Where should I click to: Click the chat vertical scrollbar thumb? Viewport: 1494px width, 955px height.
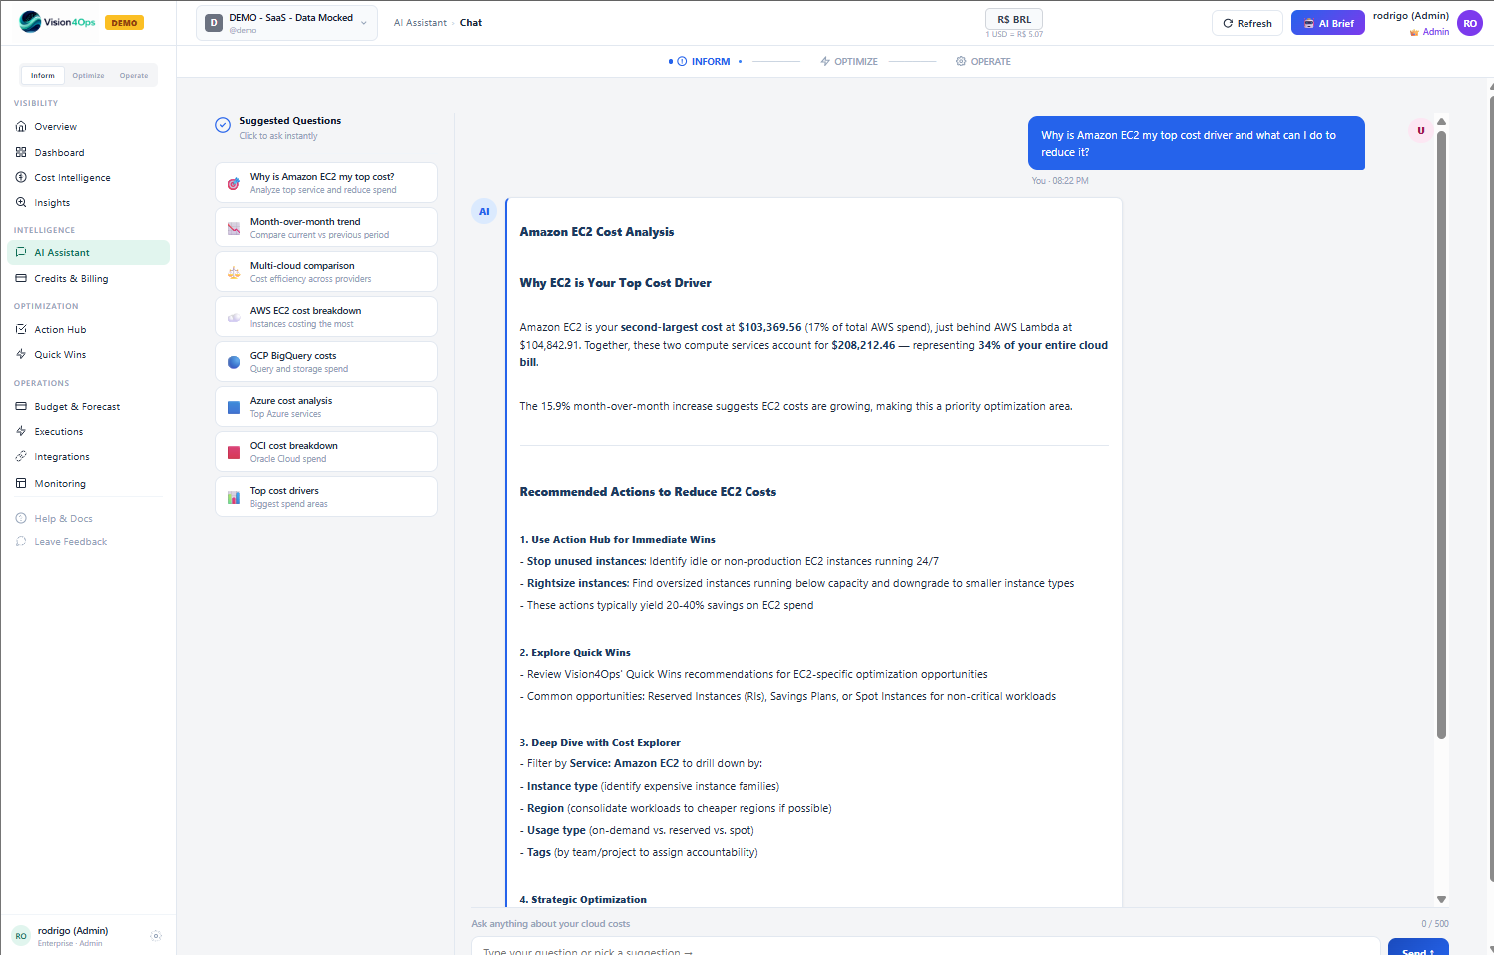[x=1441, y=434]
